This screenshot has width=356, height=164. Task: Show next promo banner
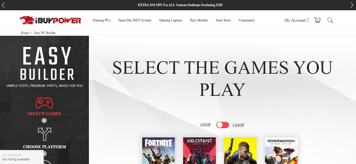pyautogui.click(x=352, y=5)
